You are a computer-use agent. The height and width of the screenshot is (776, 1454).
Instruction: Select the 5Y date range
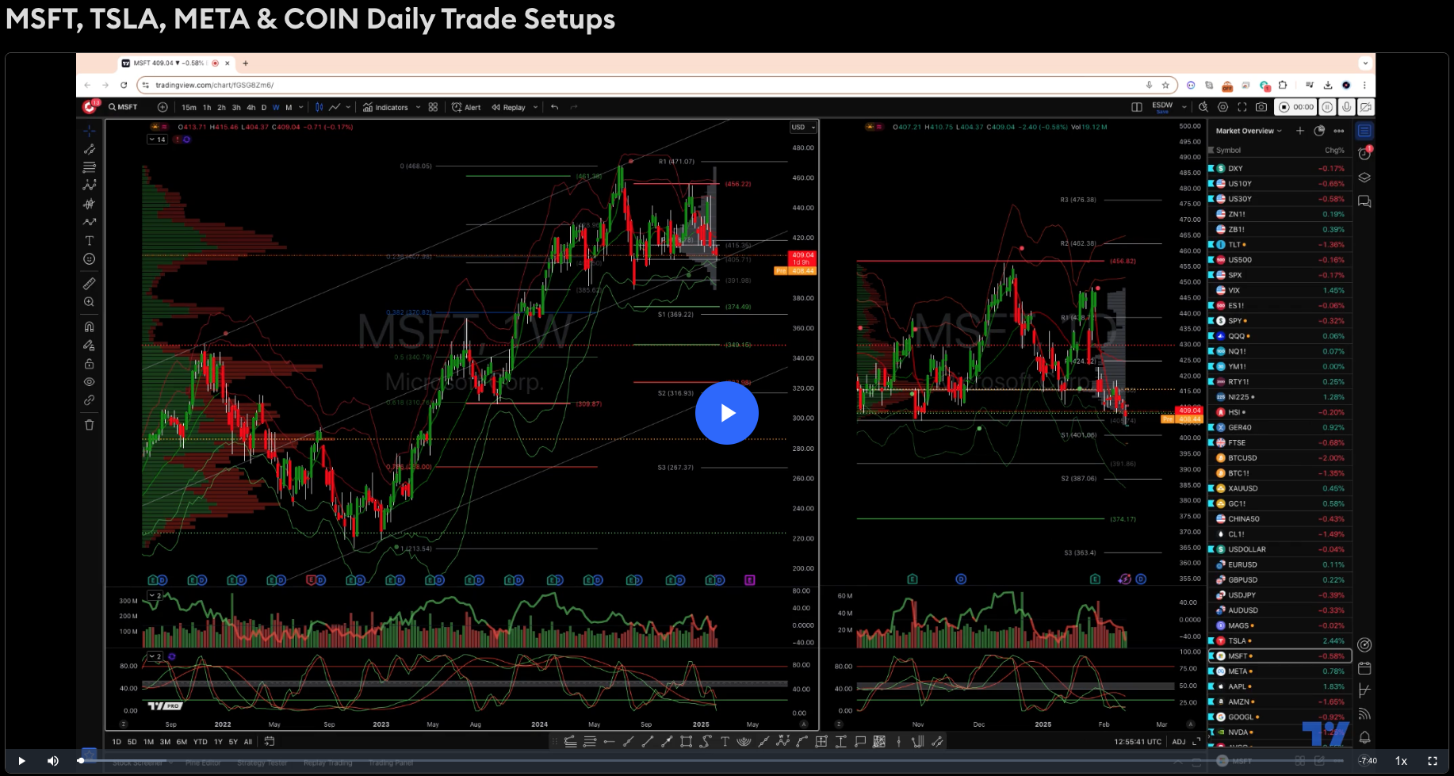[x=233, y=742]
